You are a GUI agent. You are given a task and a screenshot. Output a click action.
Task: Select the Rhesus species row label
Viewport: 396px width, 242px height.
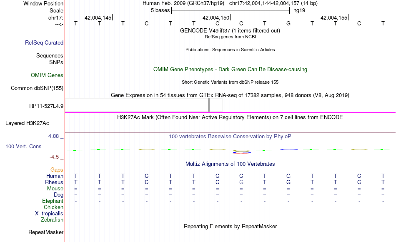click(54, 182)
